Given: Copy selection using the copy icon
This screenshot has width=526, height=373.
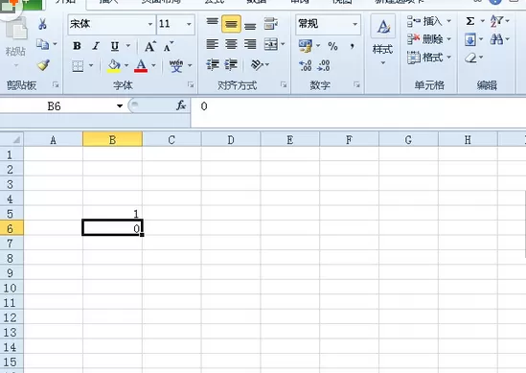Looking at the screenshot, I should coord(42,44).
